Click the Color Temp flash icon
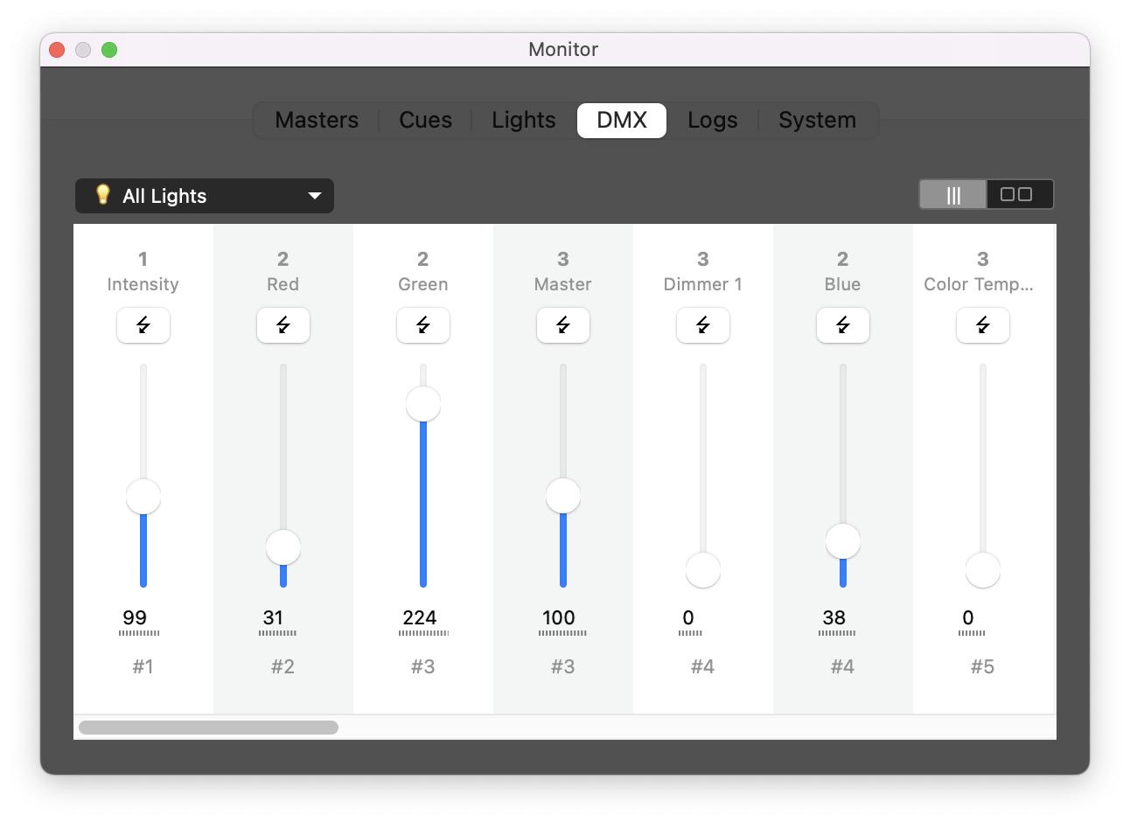 click(983, 325)
